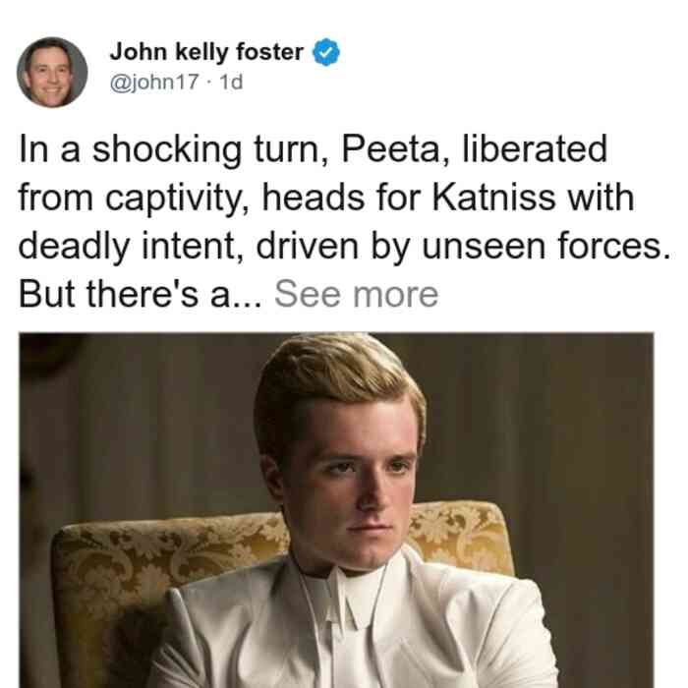This screenshot has width=688, height=688.
Task: Open the attached photo of seated man
Action: click(x=336, y=510)
